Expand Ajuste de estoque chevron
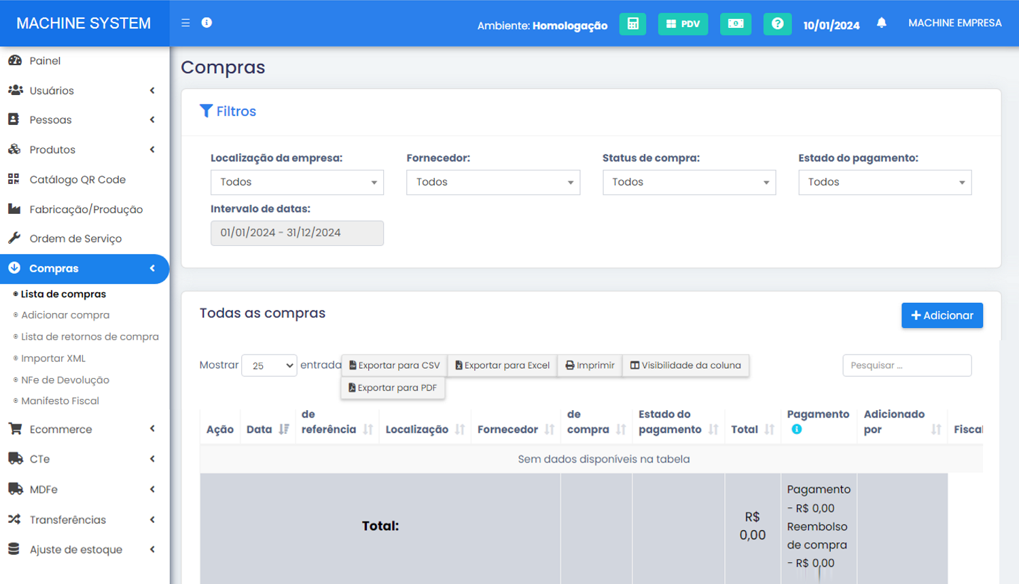Screen dimensions: 1019x584 pyautogui.click(x=152, y=549)
